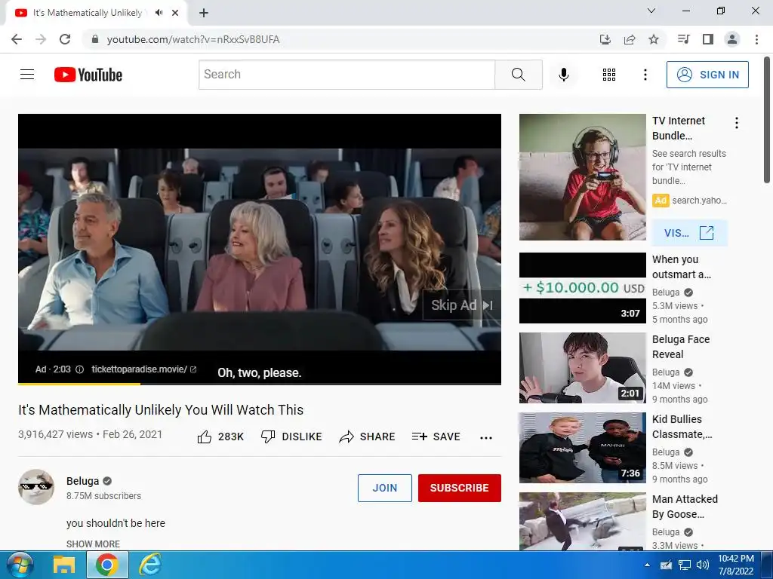Open $10.000.00 USD video thumbnail
This screenshot has height=579, width=773.
[x=582, y=288]
